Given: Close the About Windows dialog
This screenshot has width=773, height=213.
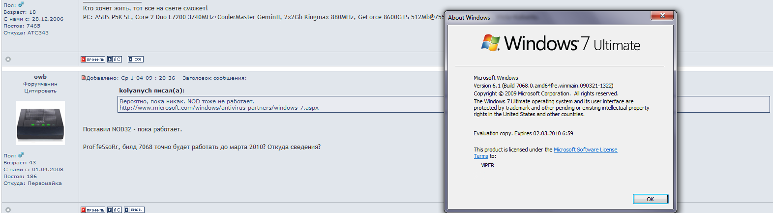Looking at the screenshot, I should coord(662,16).
